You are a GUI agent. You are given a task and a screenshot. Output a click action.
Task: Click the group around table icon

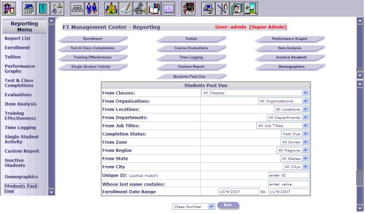pos(111,8)
